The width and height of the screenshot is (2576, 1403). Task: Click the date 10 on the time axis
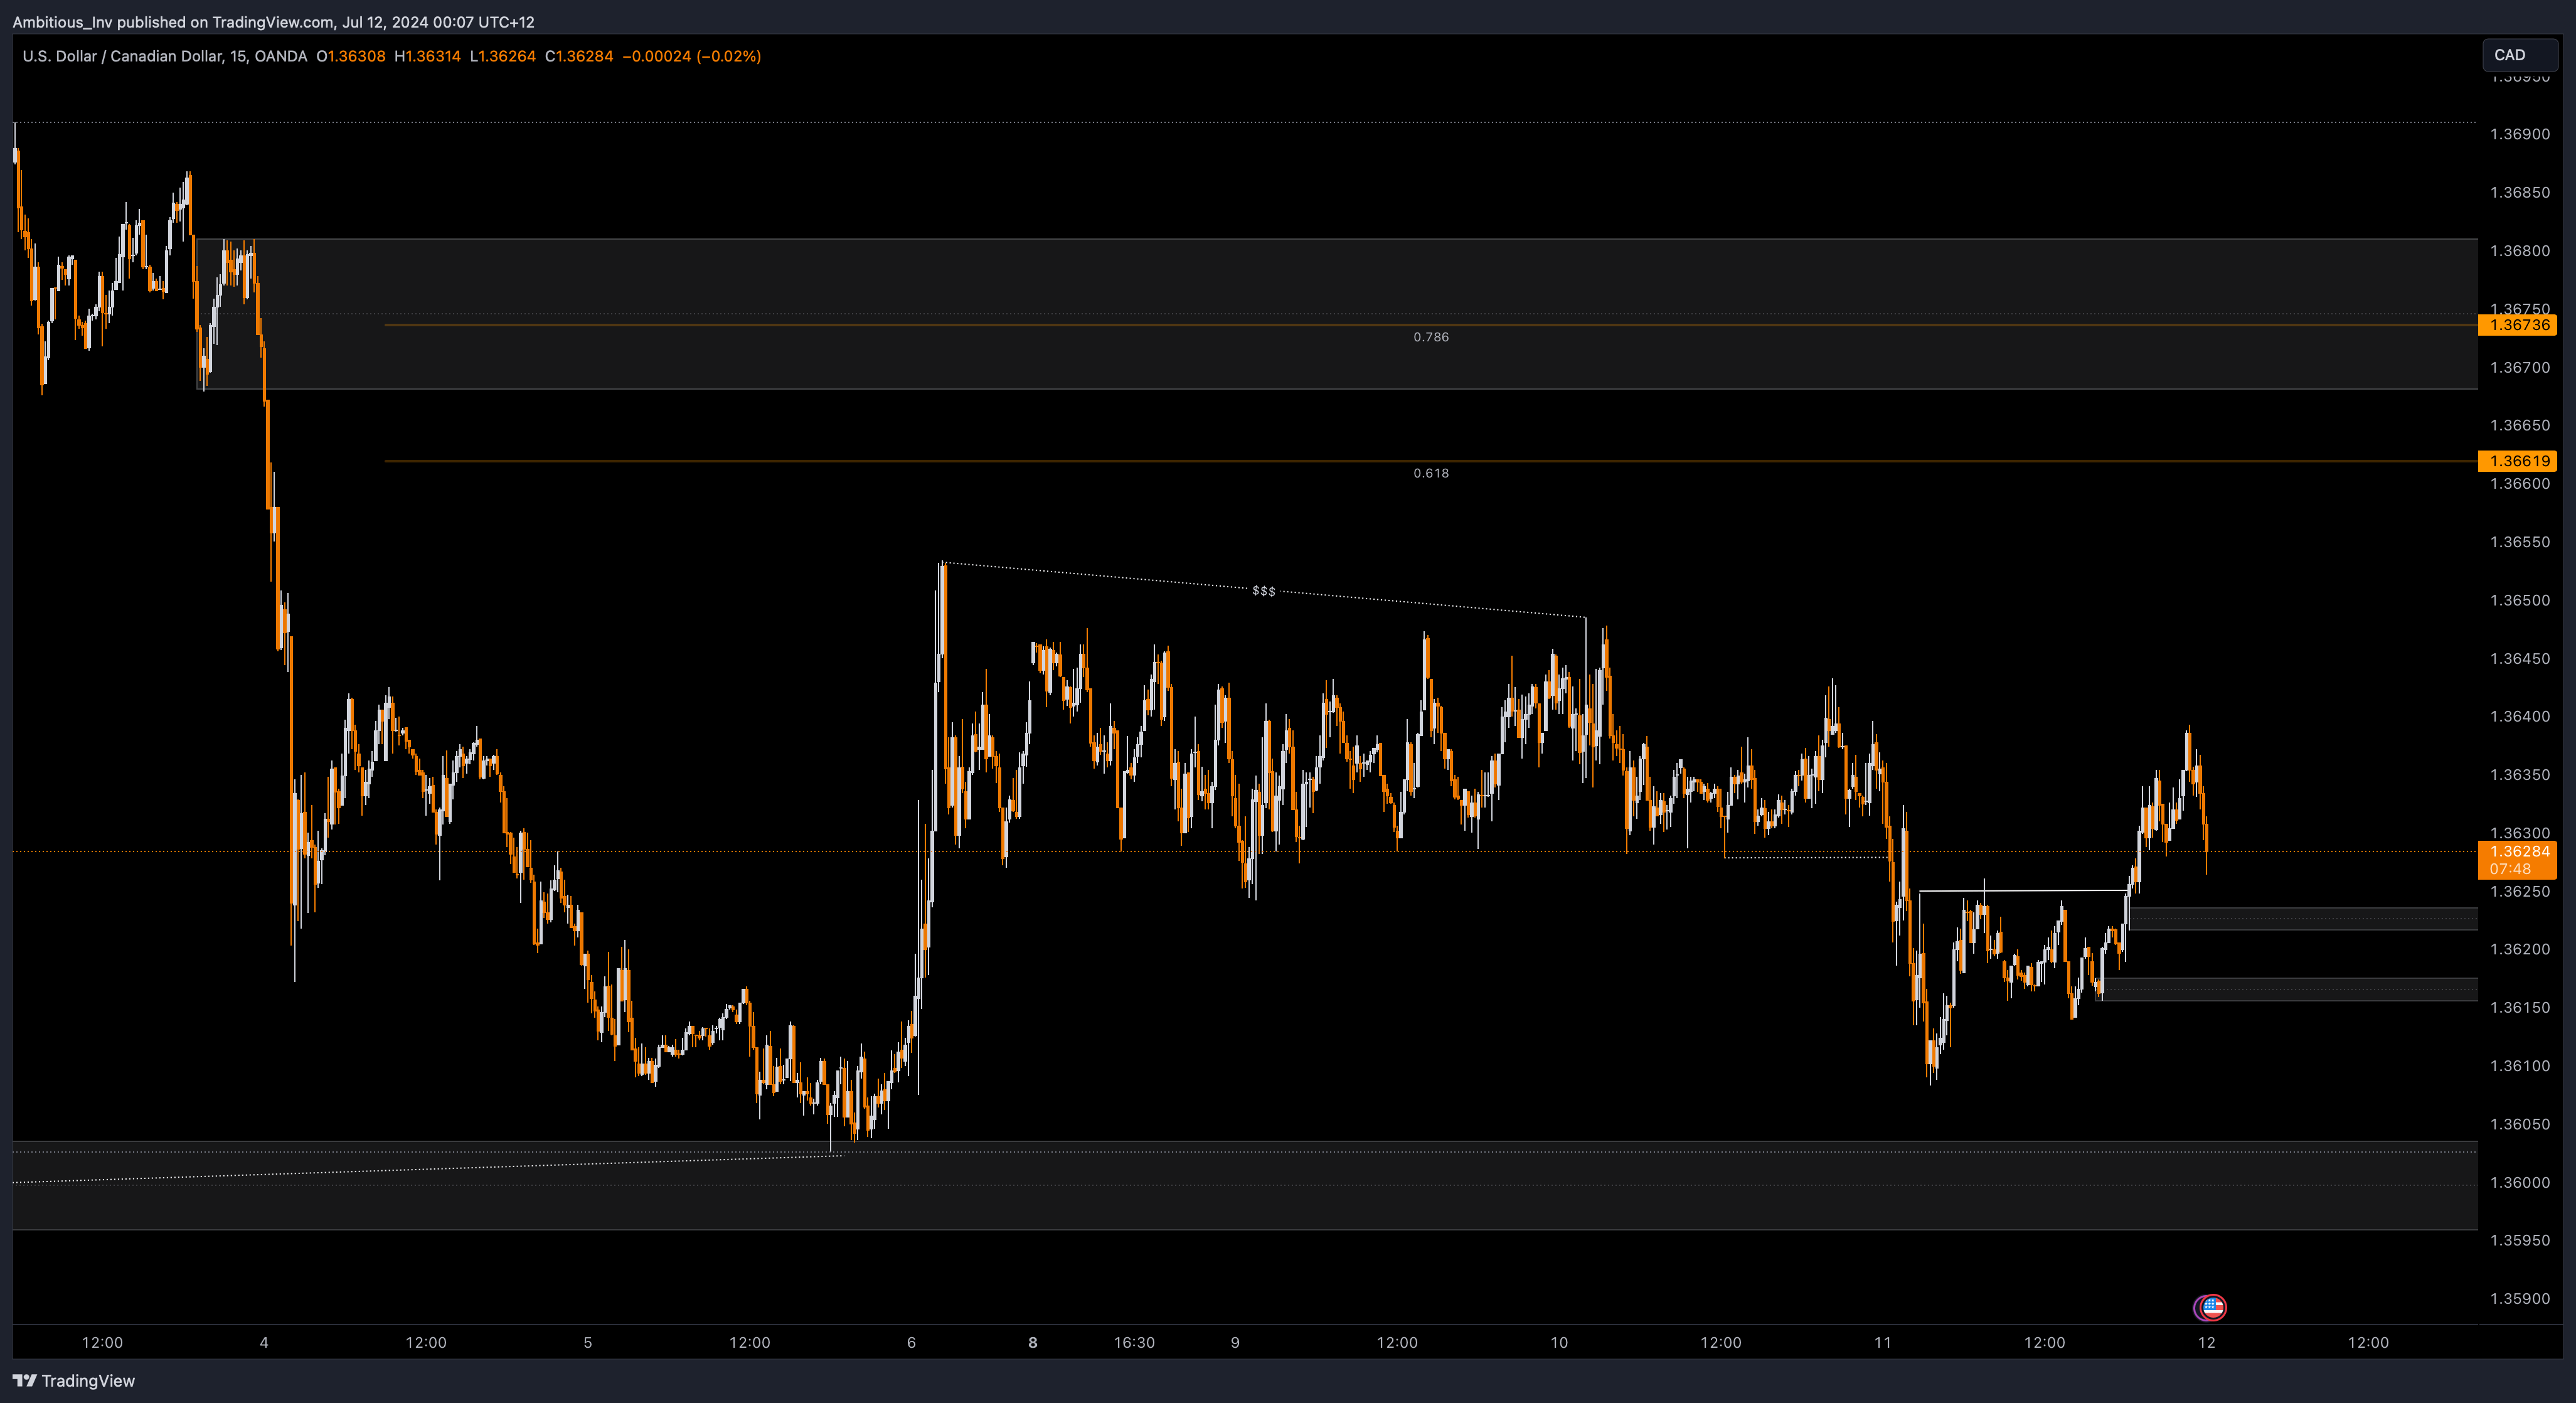[x=1559, y=1342]
